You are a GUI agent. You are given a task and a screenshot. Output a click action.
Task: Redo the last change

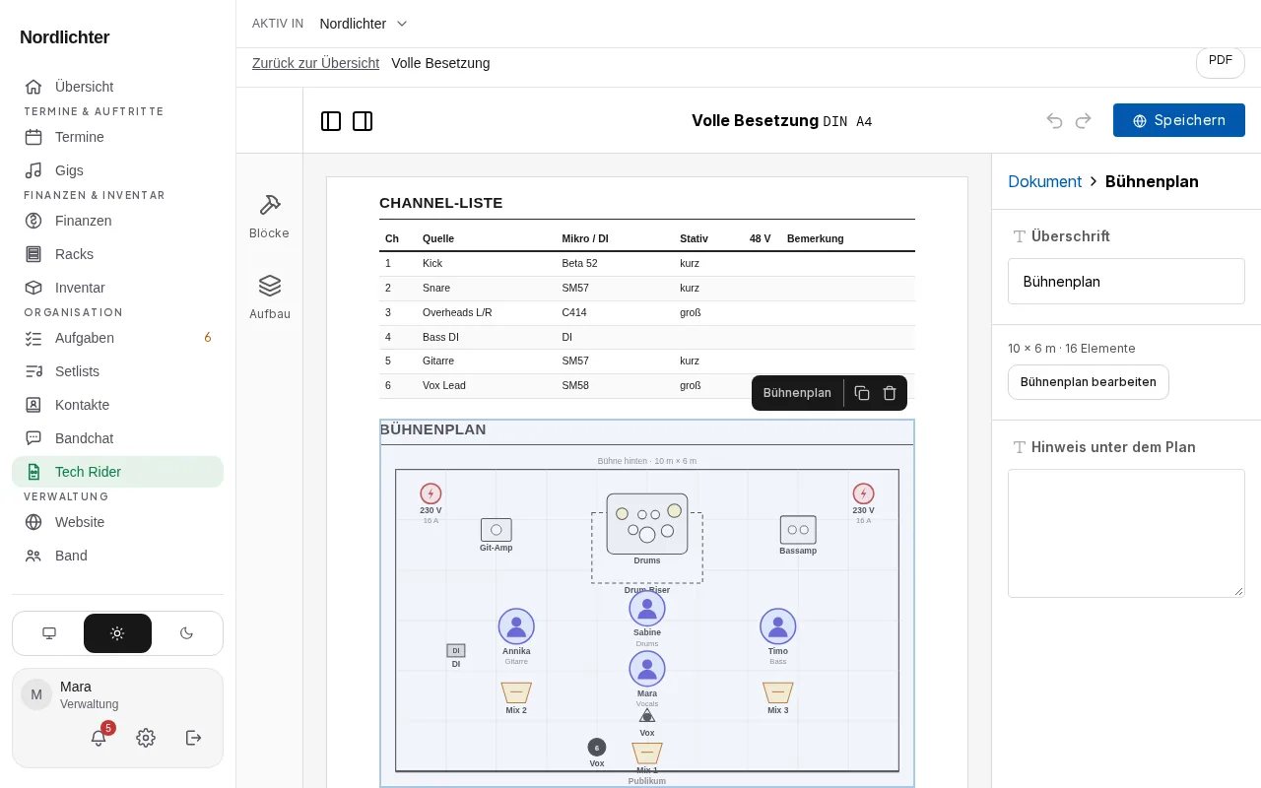pyautogui.click(x=1084, y=120)
